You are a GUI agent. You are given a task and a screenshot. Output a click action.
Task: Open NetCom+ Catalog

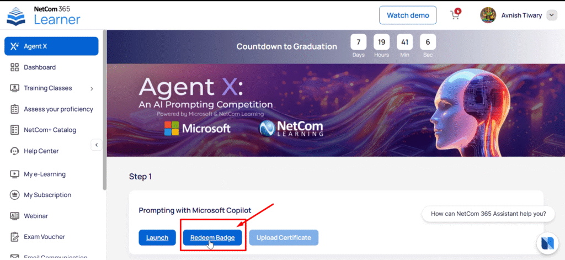tap(51, 130)
